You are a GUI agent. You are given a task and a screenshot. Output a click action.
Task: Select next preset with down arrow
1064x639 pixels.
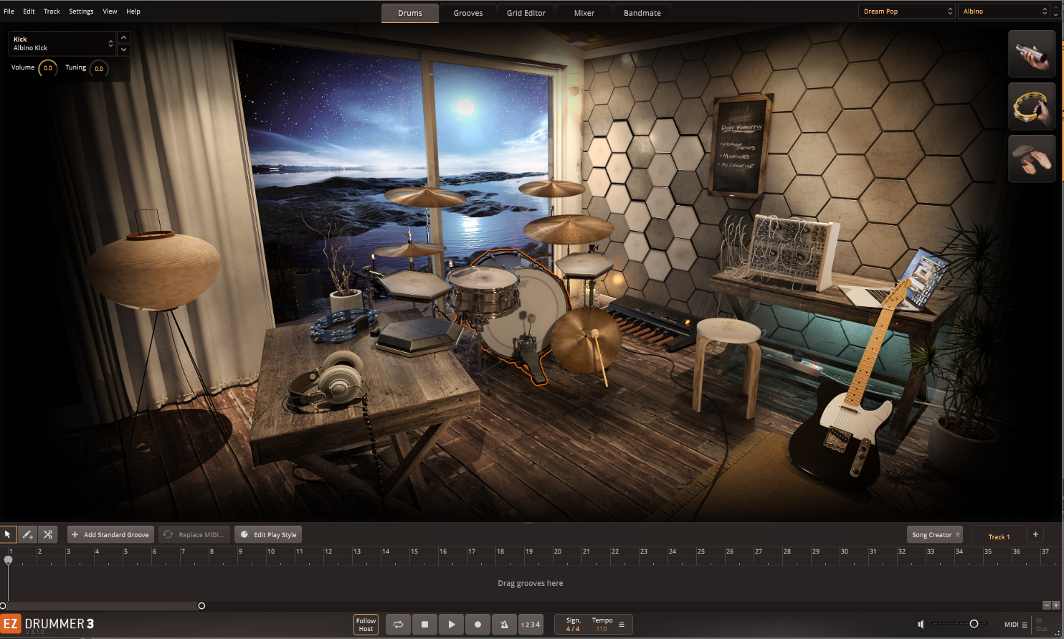pos(1056,15)
